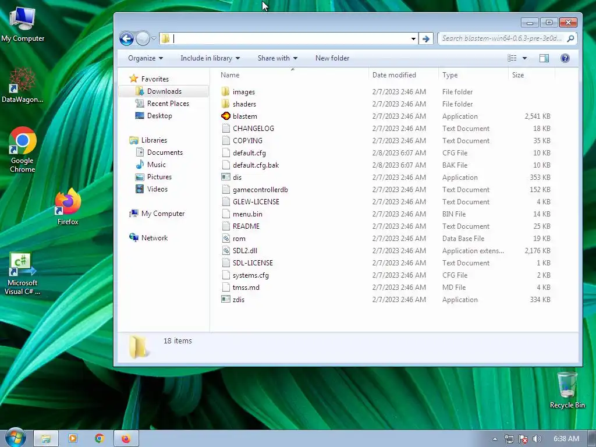Open Help with the question mark icon

[x=565, y=58]
